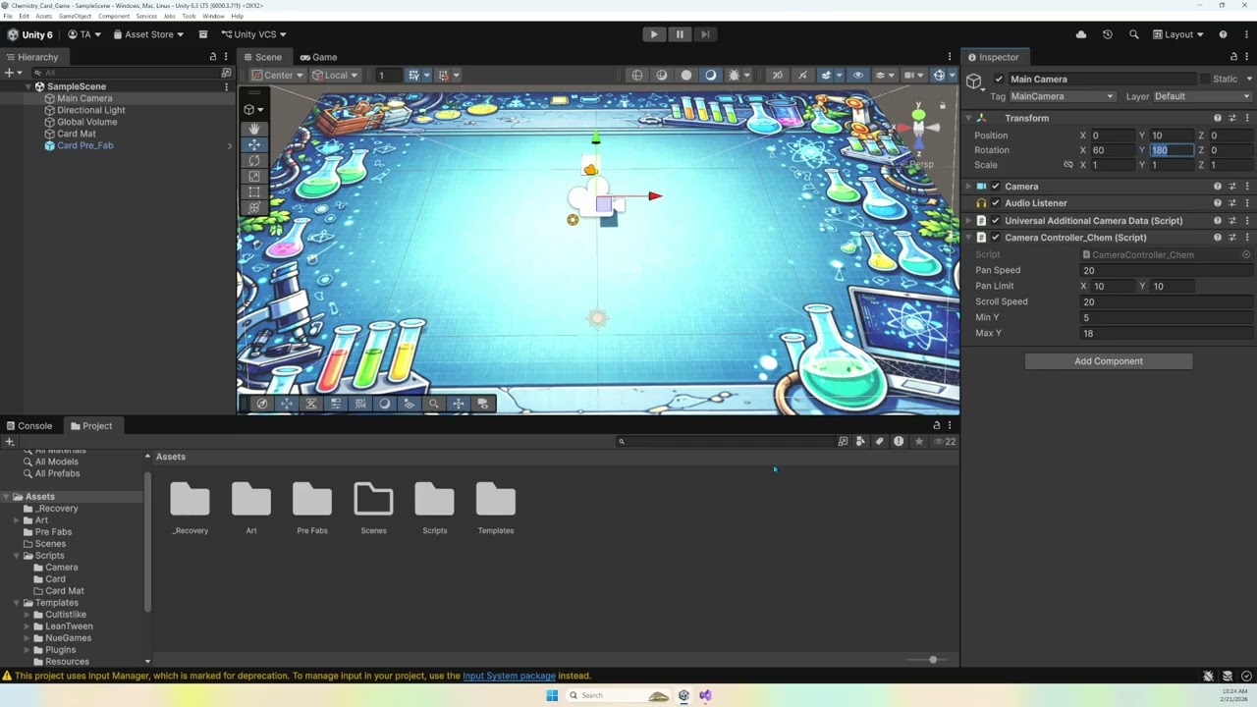Select the Rotate tool
This screenshot has height=707, width=1257.
point(254,160)
